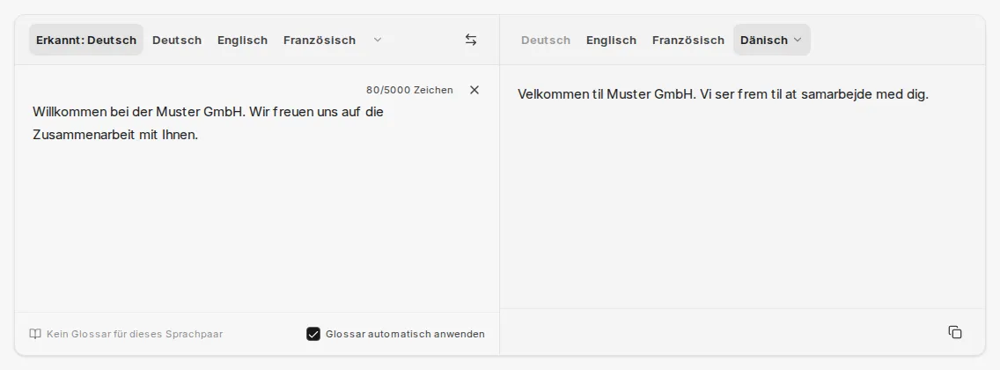Select Erkannt: Deutsch source tab
Viewport: 1000px width, 370px height.
pos(86,40)
